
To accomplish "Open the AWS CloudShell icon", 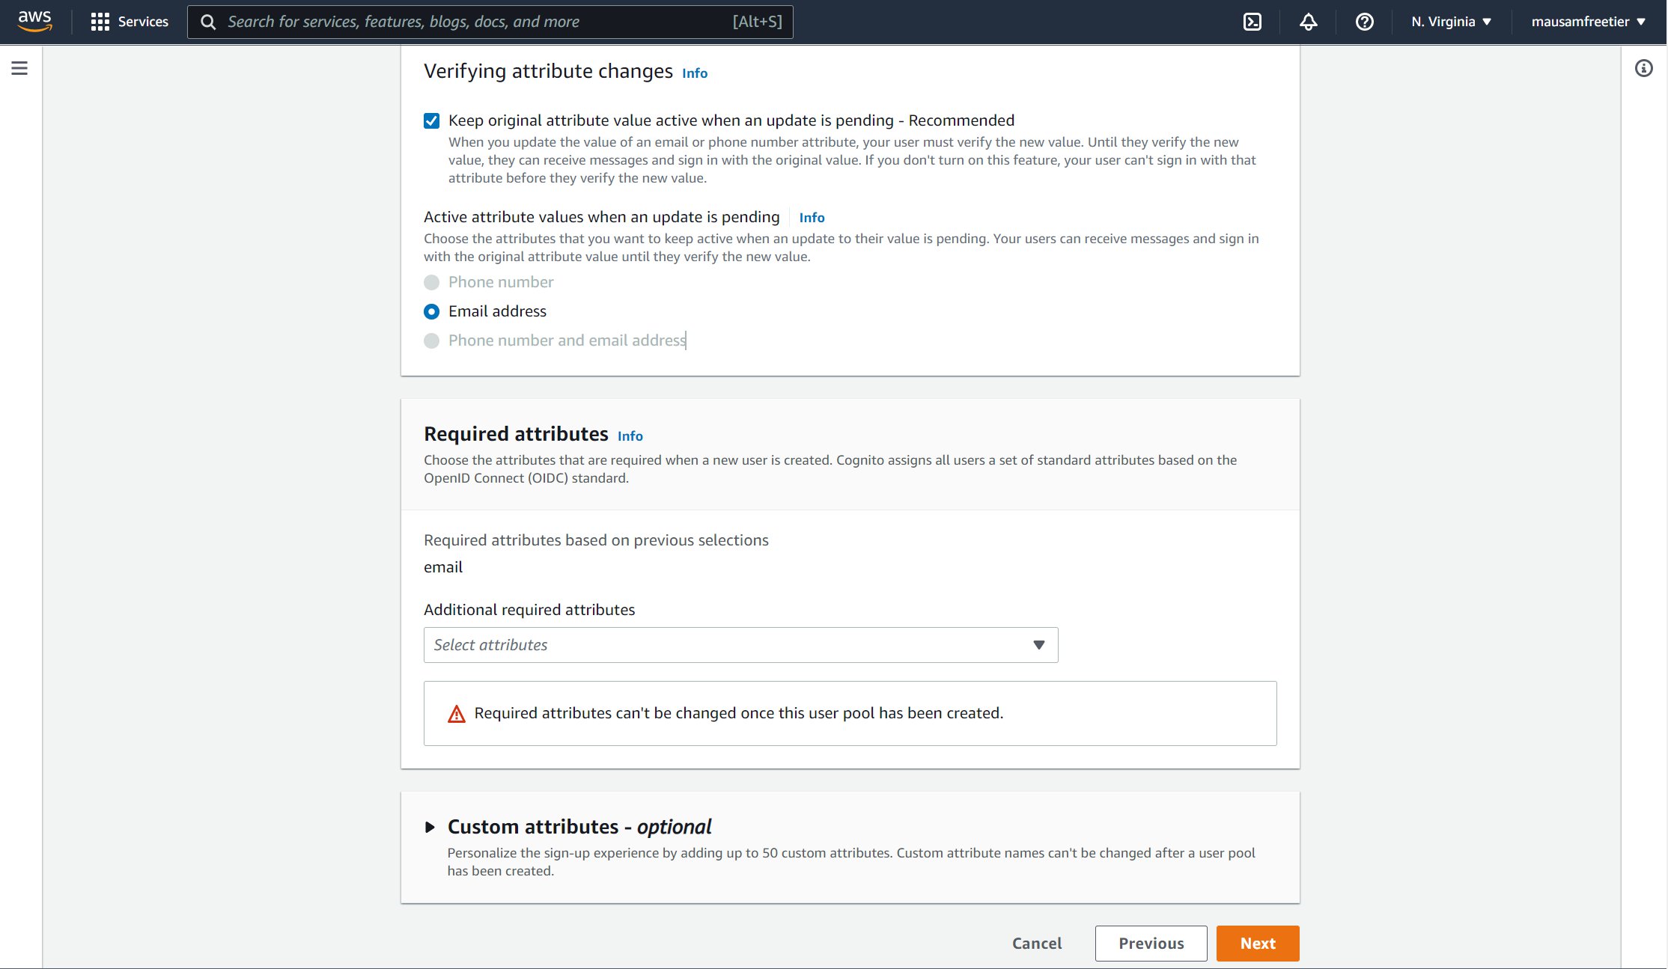I will click(1252, 22).
